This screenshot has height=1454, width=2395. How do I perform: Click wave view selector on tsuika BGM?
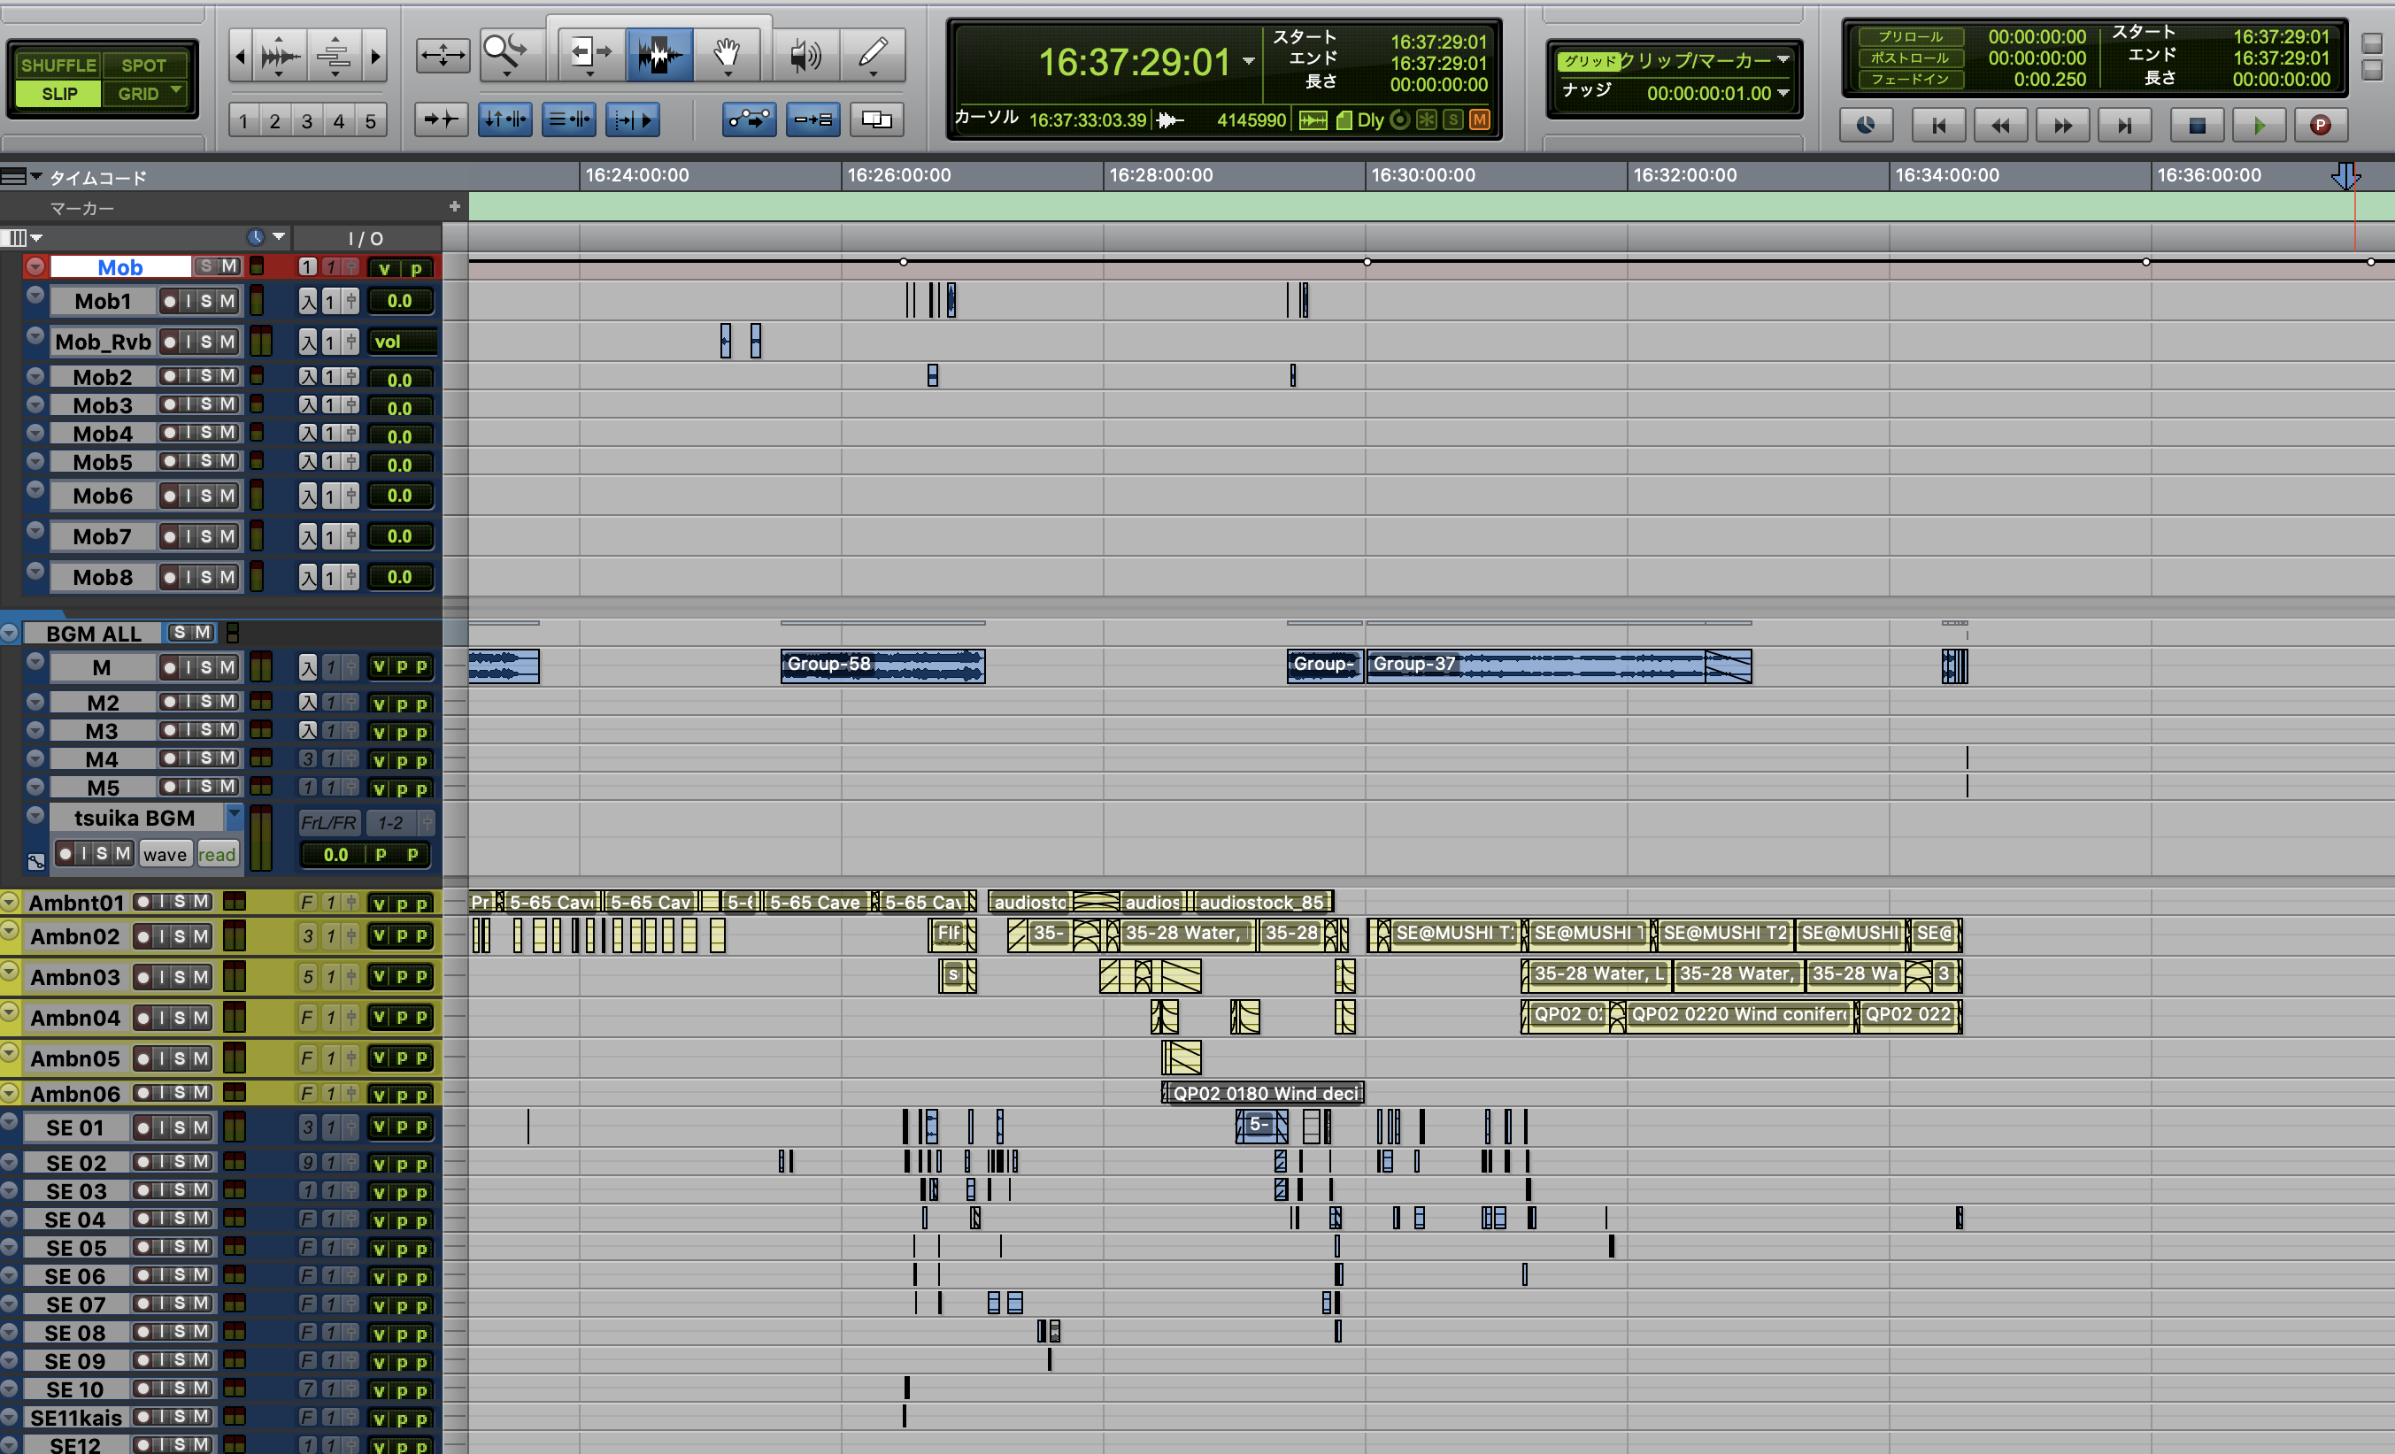click(x=165, y=854)
